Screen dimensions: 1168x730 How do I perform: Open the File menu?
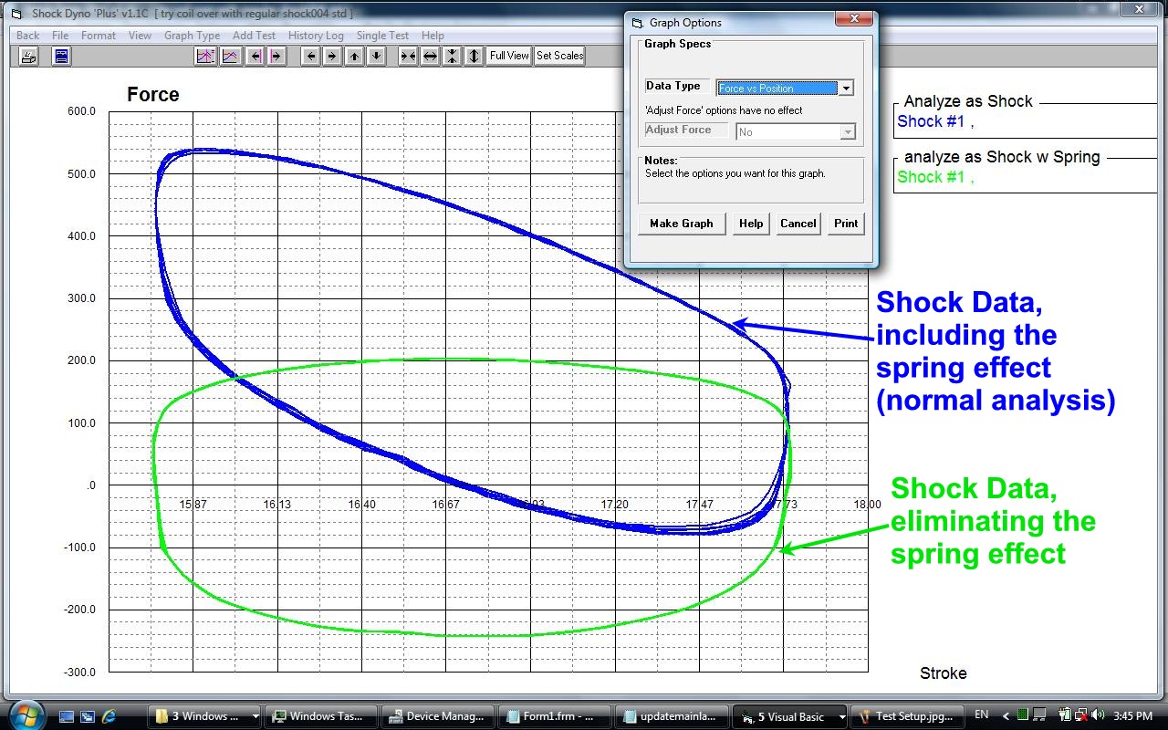(x=60, y=36)
